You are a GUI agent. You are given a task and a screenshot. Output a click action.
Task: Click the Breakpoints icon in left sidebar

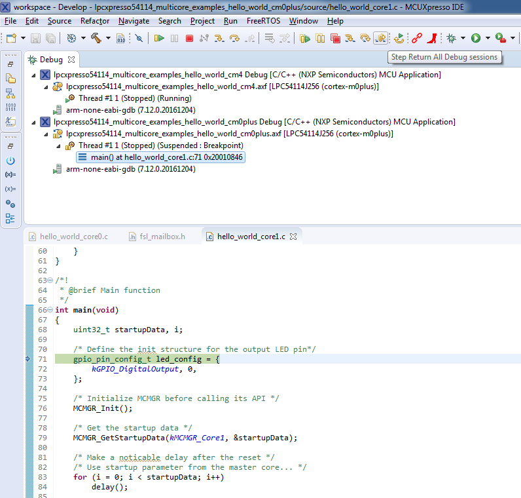pyautogui.click(x=10, y=204)
